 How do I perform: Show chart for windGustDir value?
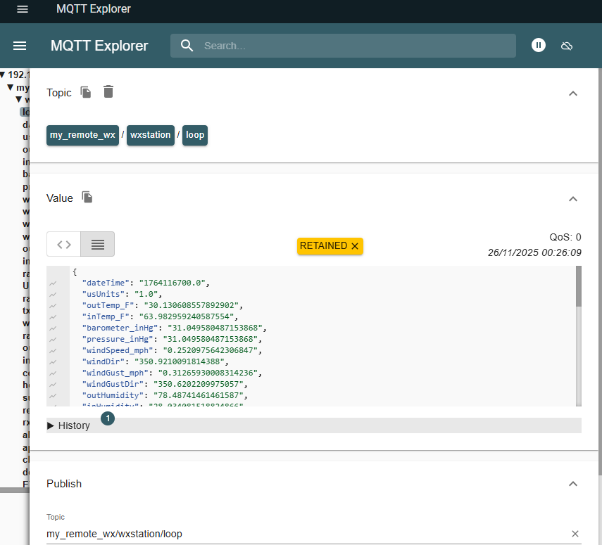pos(53,385)
